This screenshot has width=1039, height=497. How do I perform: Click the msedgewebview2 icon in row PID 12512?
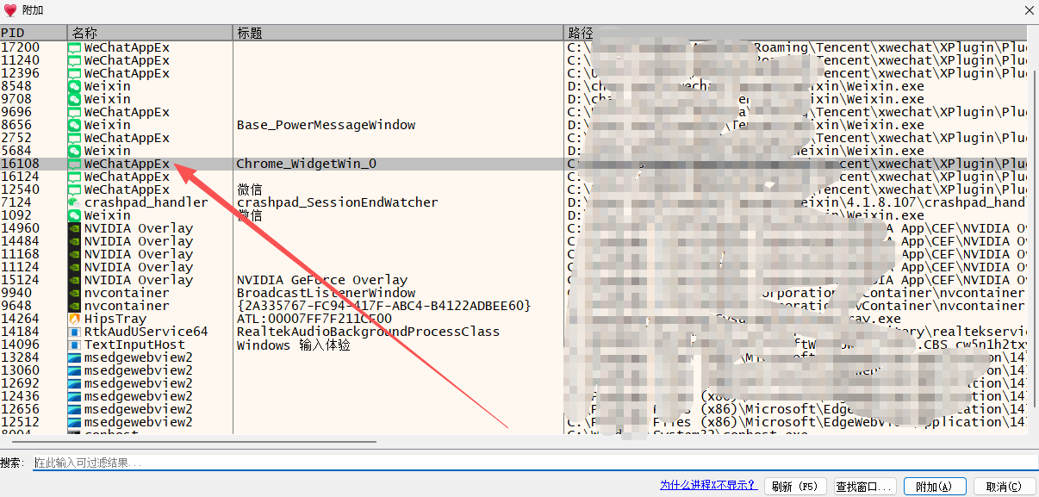[x=75, y=422]
